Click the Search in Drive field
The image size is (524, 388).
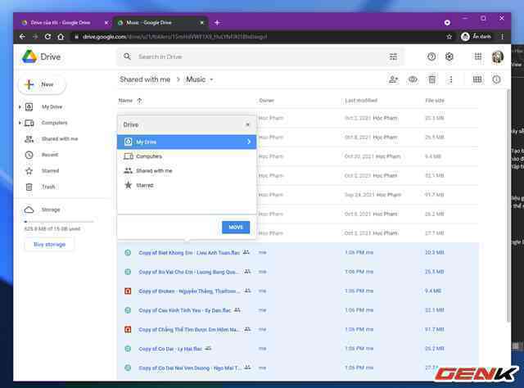[260, 56]
